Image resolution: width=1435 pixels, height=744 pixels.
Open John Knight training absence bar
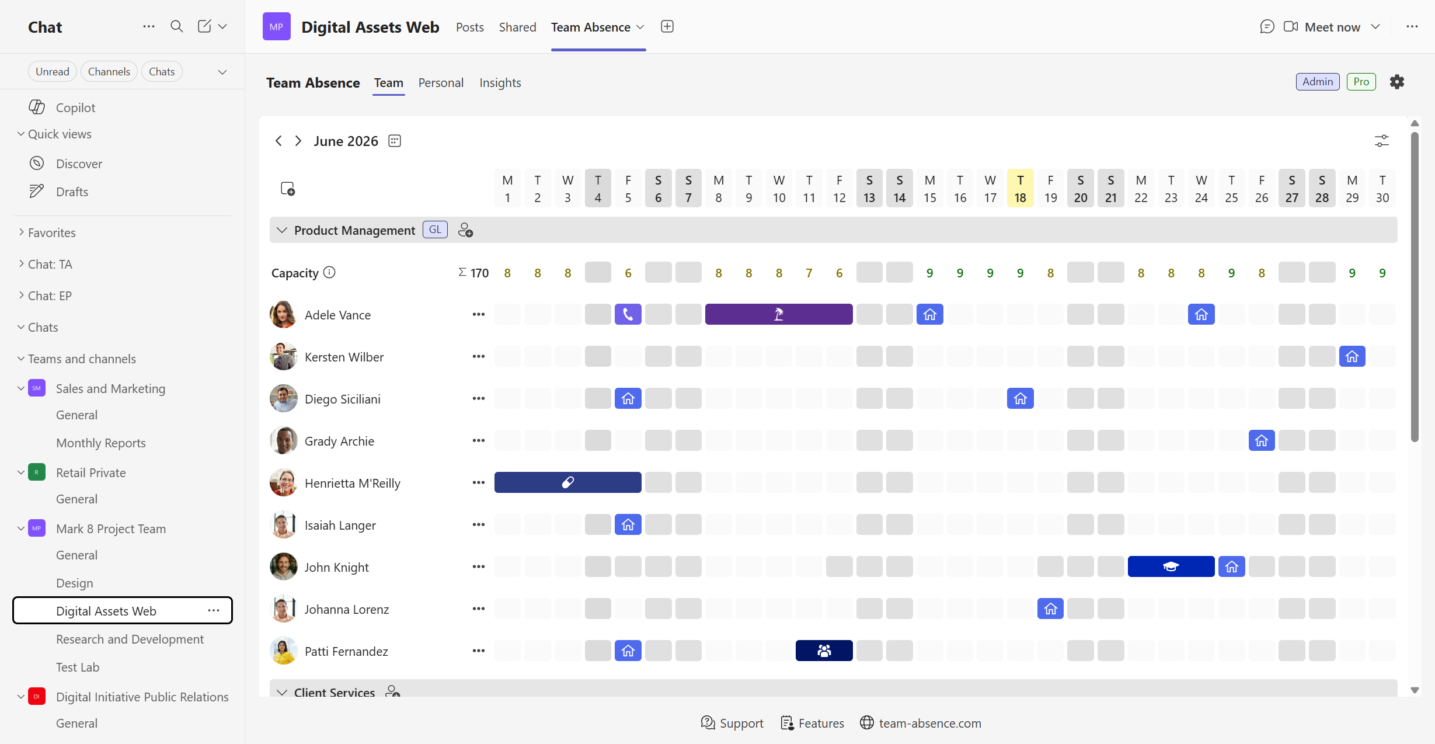coord(1171,566)
